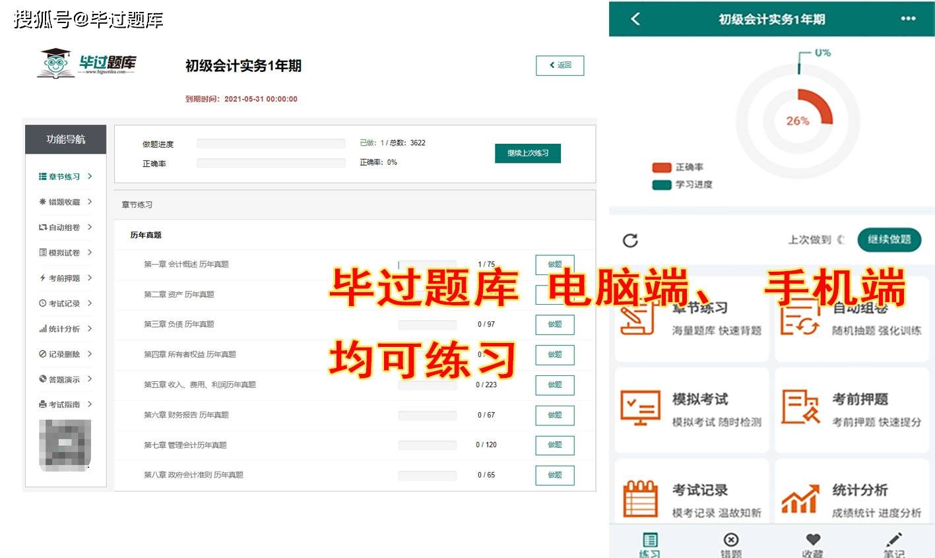This screenshot has height=558, width=935.
Task: Open 考试记录 in the navigation sidebar
Action: [x=65, y=303]
